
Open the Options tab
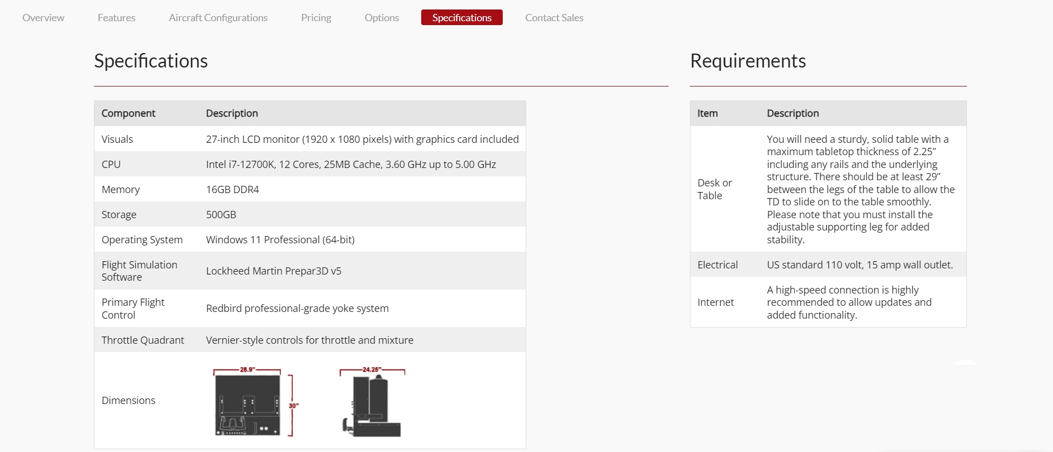(382, 18)
